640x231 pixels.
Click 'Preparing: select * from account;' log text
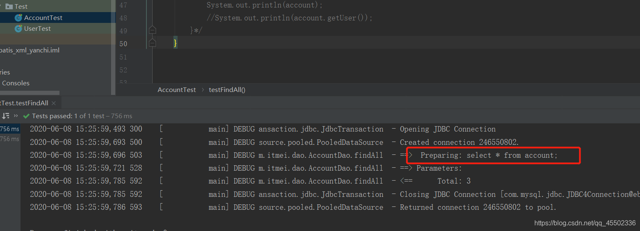click(x=489, y=155)
